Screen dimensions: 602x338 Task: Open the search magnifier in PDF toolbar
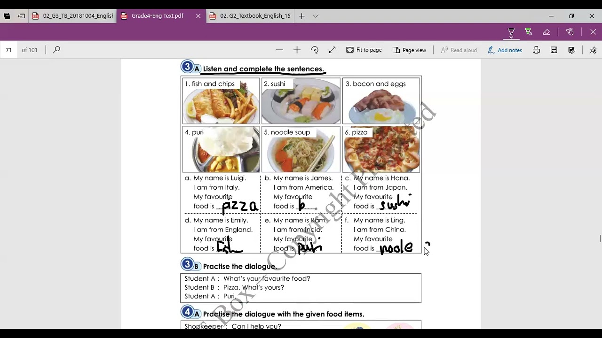click(56, 50)
